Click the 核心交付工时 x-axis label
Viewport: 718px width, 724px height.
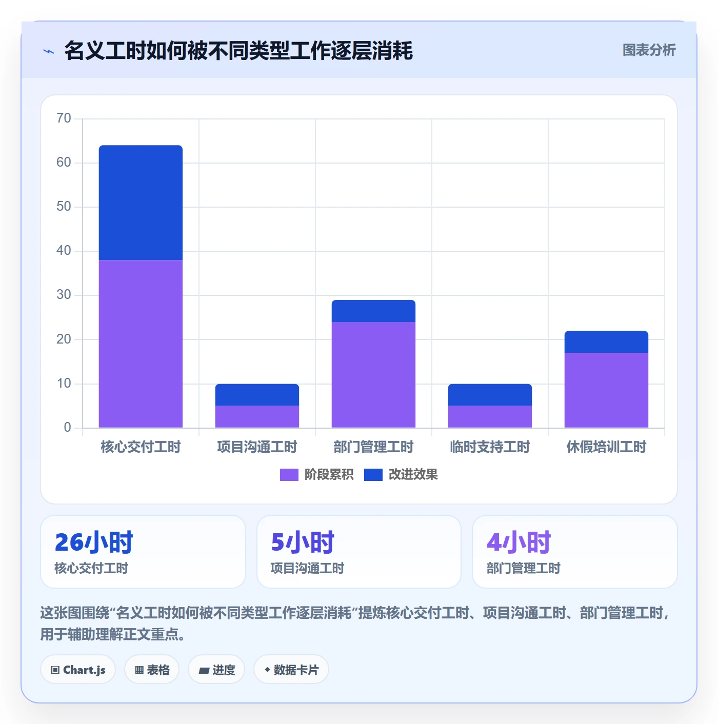141,447
